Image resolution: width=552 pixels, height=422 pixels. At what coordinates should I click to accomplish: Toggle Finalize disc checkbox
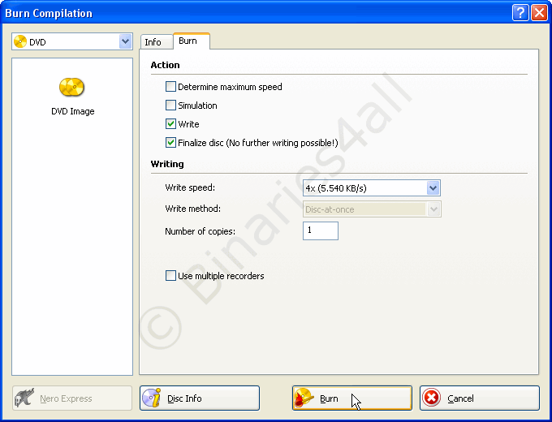(x=170, y=143)
